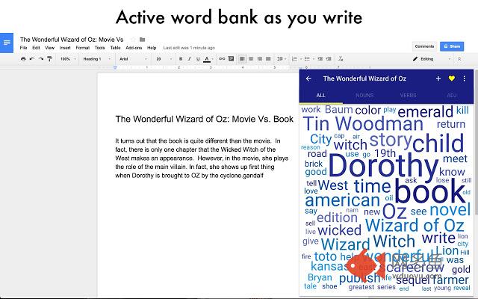Center align text
The height and width of the screenshot is (299, 478).
tap(251, 58)
